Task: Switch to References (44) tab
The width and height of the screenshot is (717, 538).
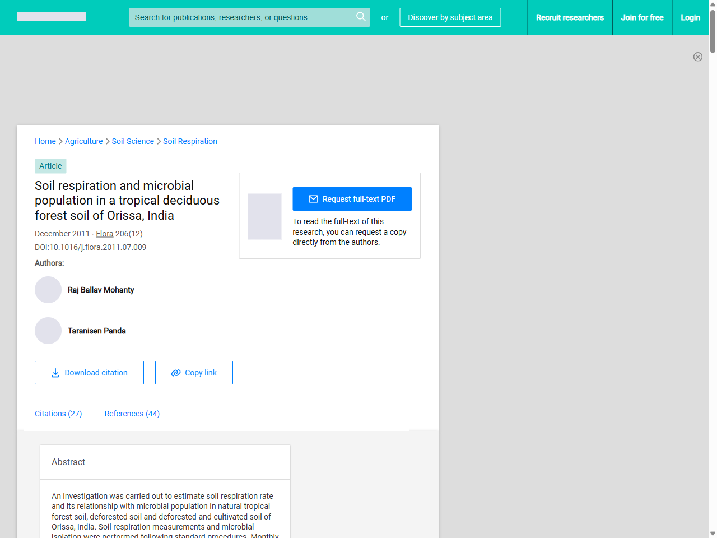Action: [x=132, y=414]
